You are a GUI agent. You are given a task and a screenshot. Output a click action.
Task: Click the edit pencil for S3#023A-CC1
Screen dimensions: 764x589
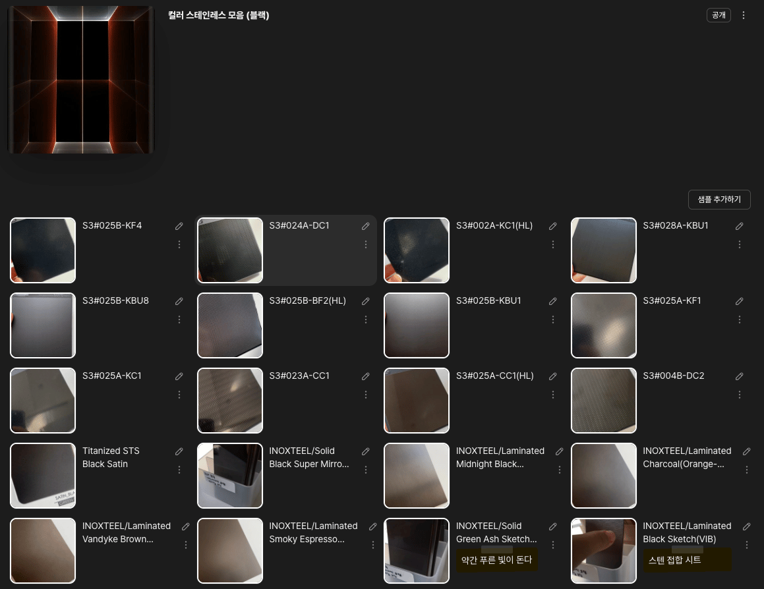366,376
